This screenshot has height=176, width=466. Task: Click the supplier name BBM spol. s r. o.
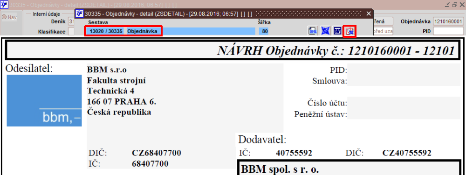[x=280, y=170]
